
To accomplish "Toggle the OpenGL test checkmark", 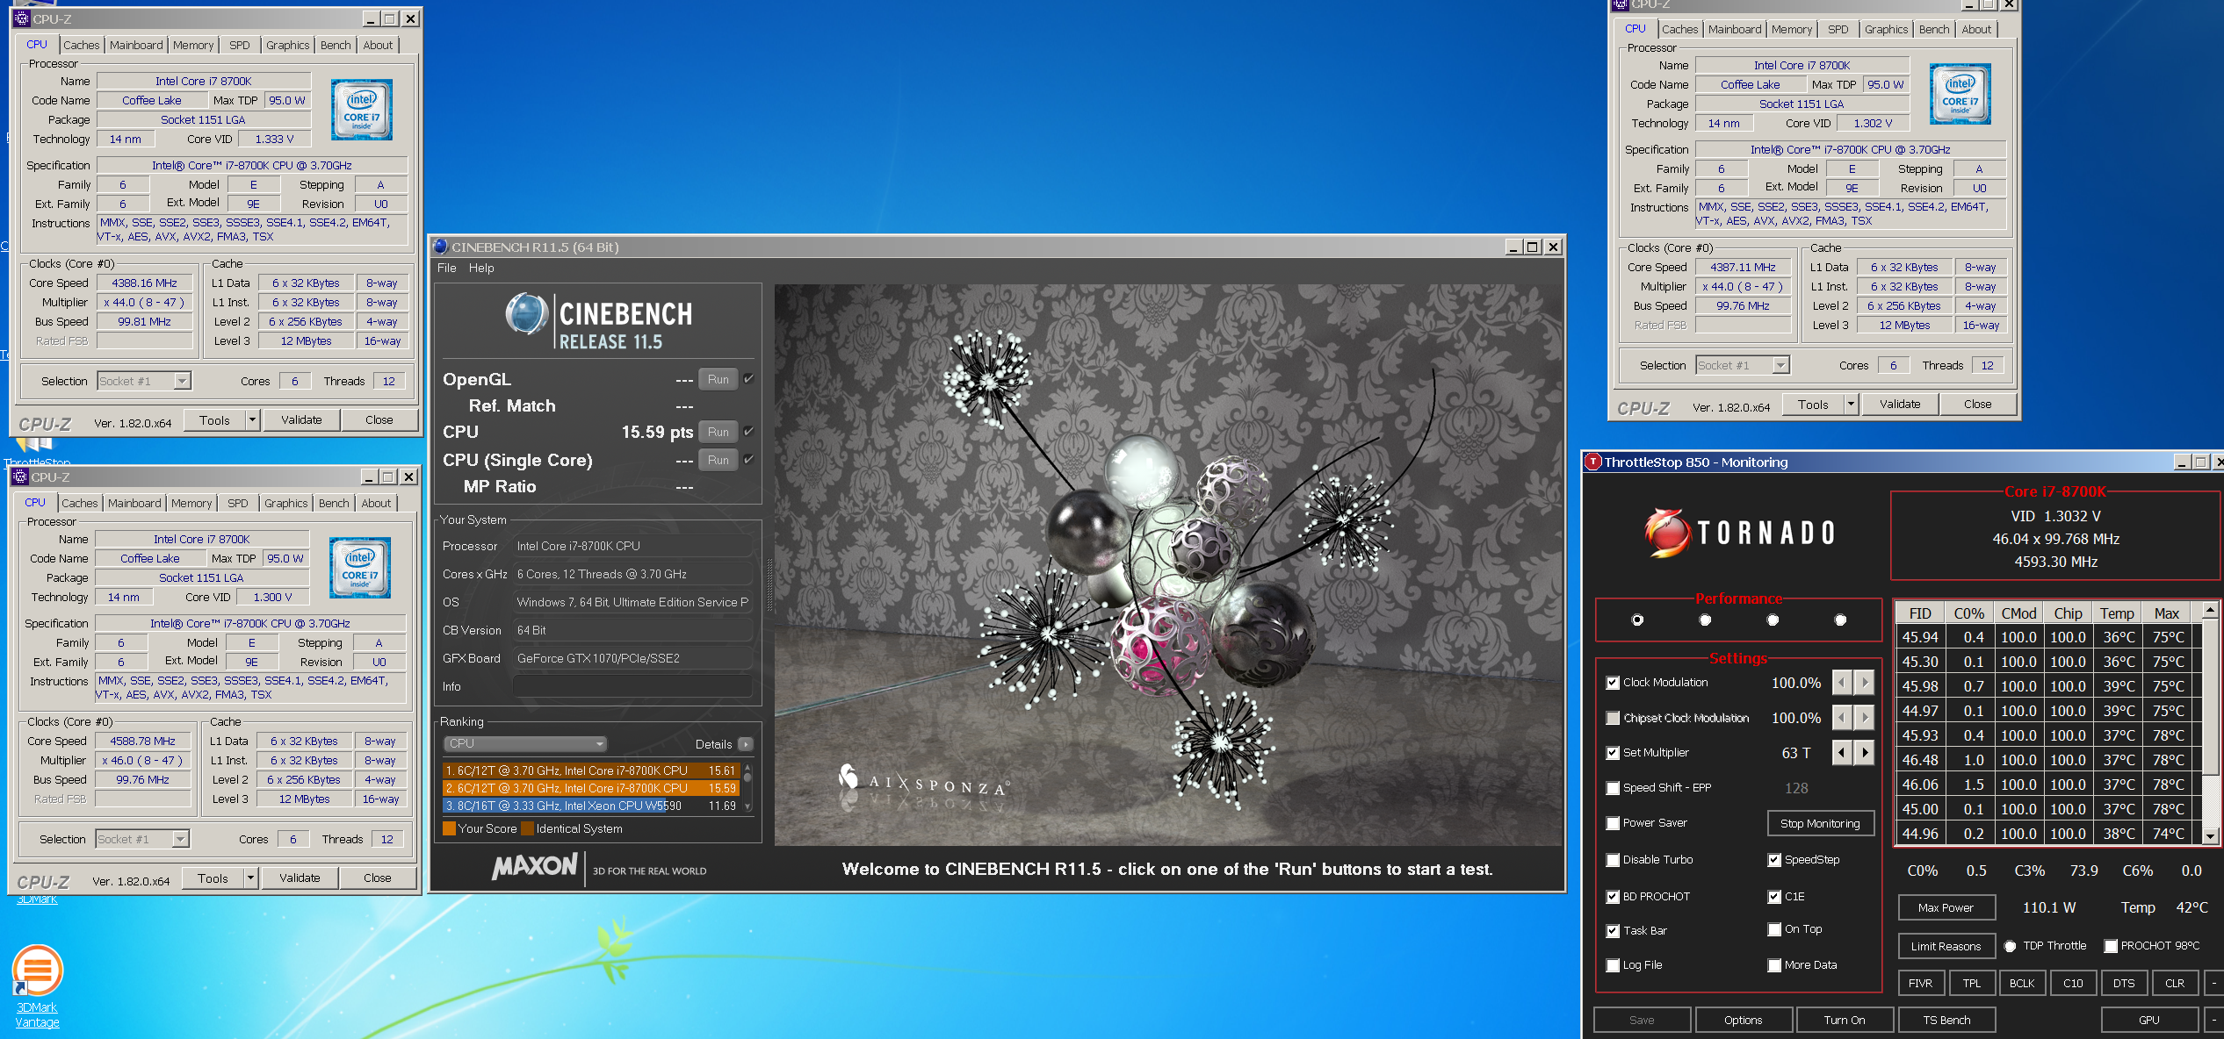I will pos(748,379).
